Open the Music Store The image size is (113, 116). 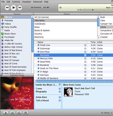(16, 34)
